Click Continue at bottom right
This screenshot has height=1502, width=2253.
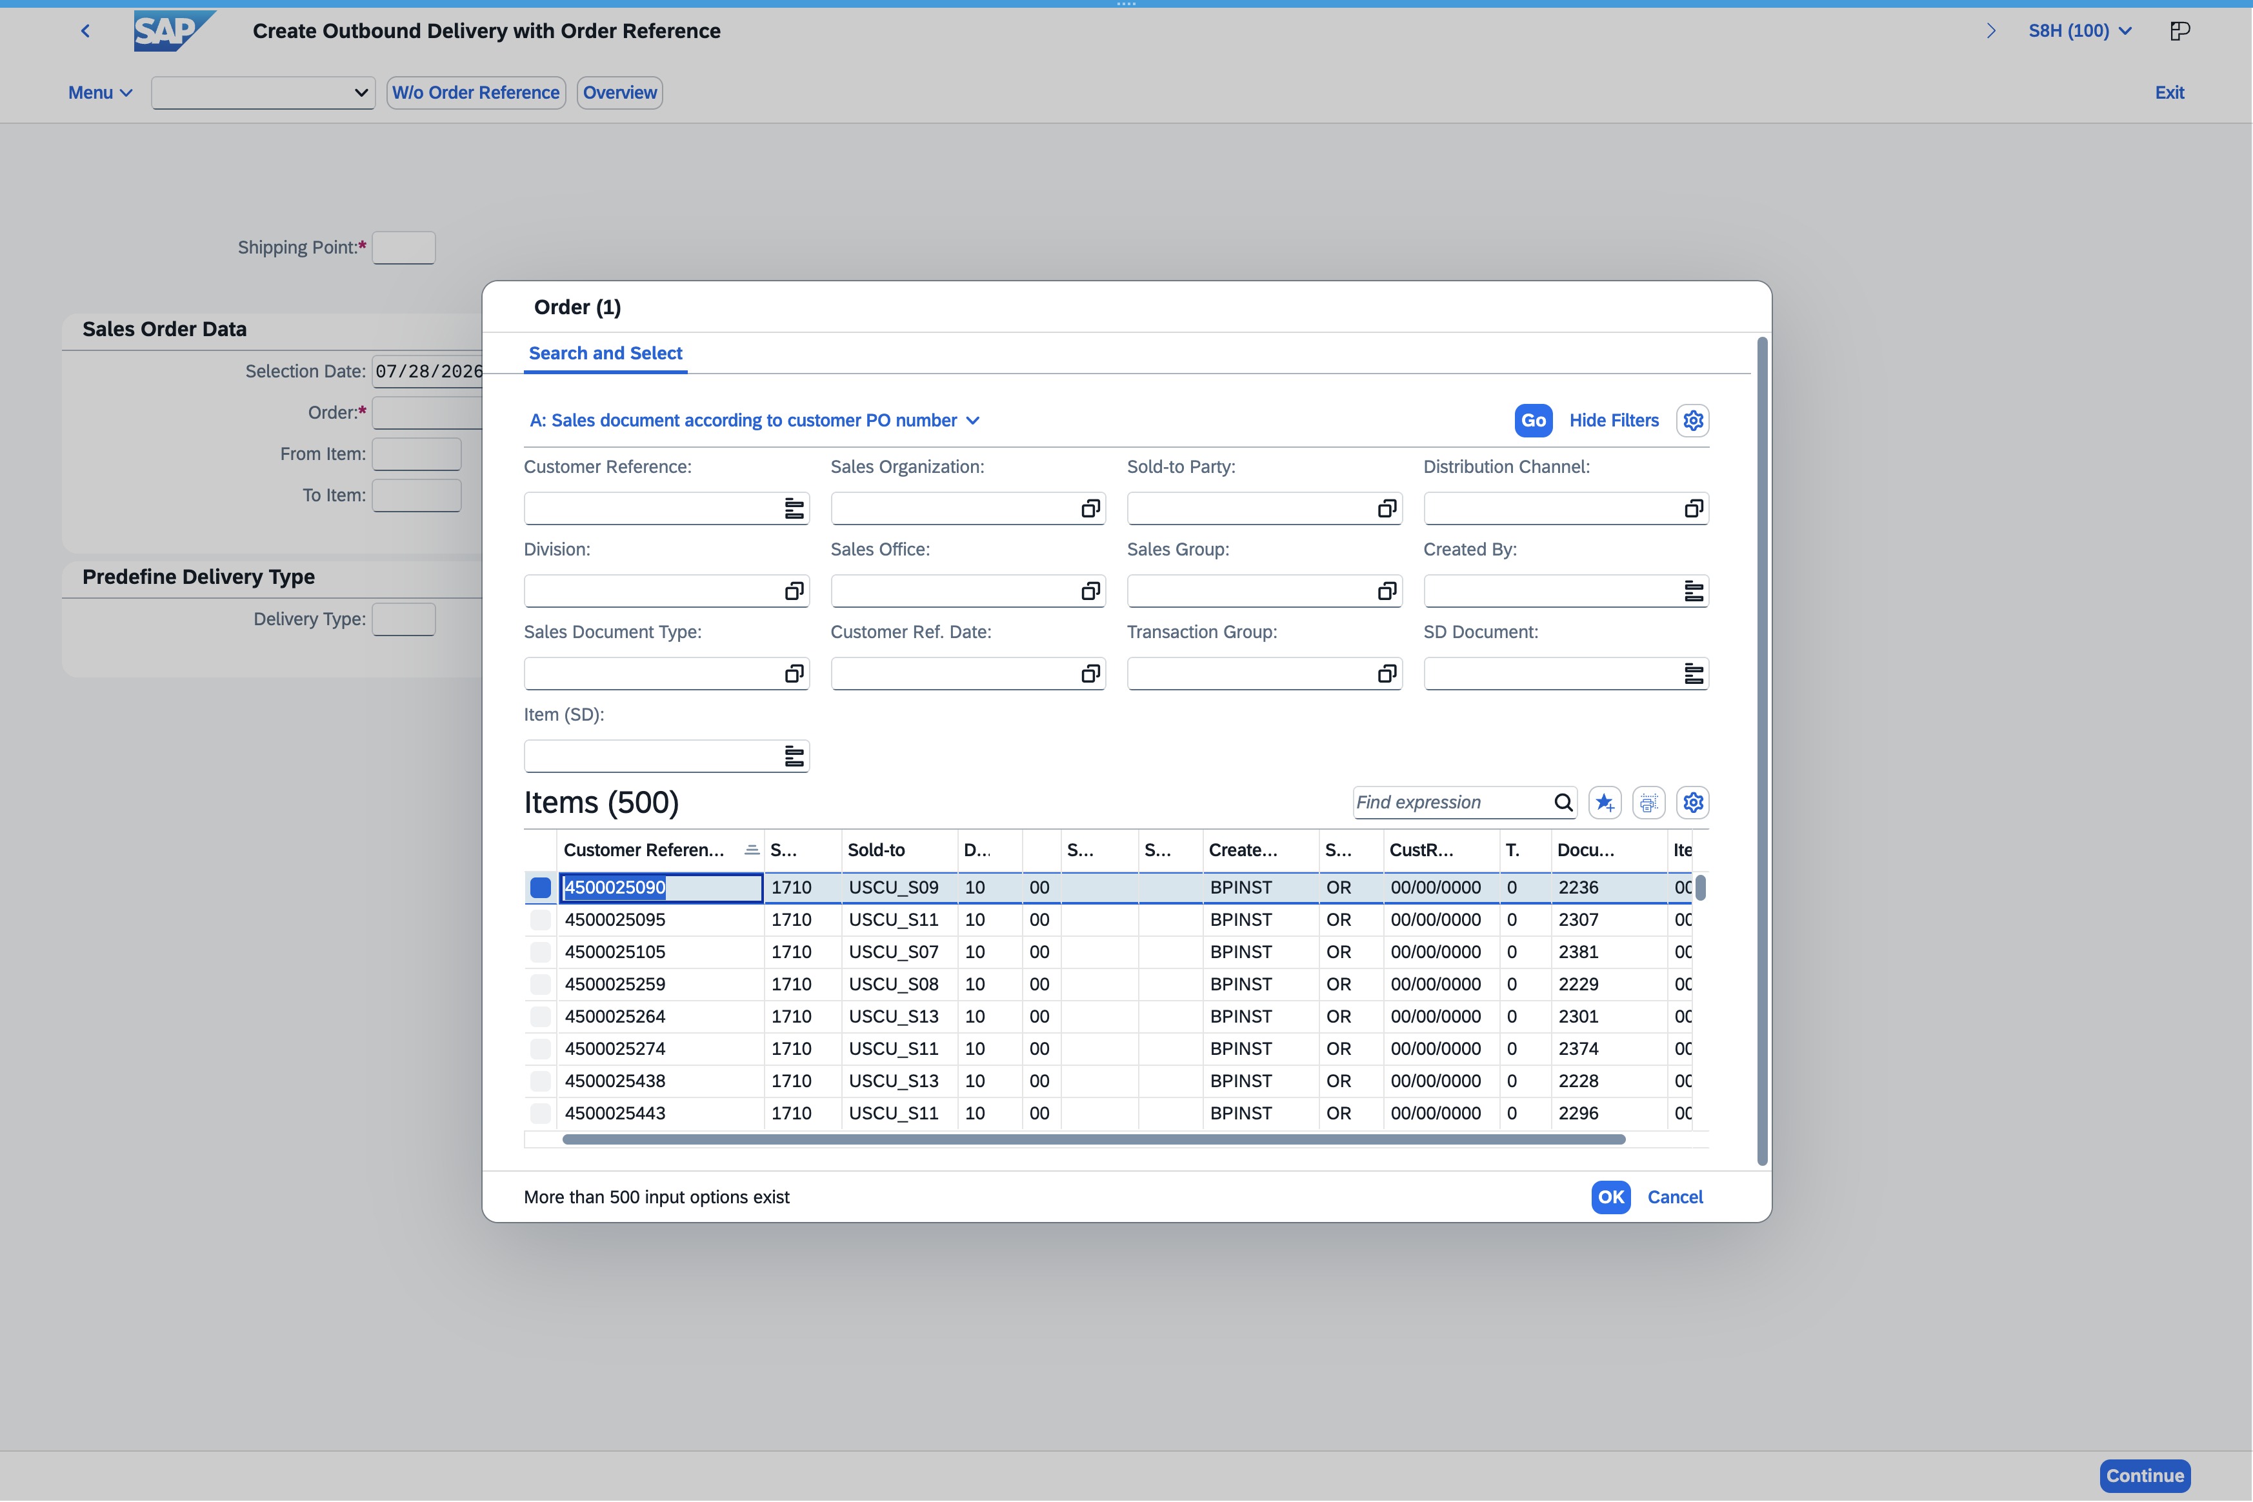[x=2145, y=1476]
